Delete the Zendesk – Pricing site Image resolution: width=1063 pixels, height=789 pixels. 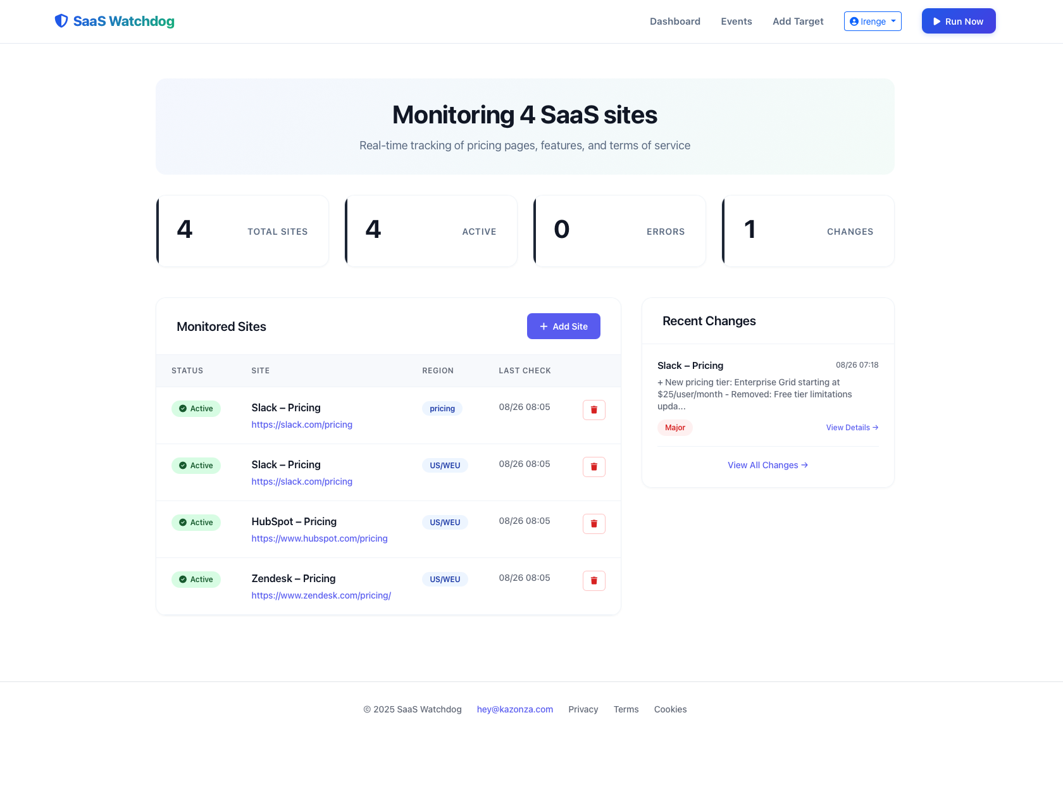[x=594, y=581]
